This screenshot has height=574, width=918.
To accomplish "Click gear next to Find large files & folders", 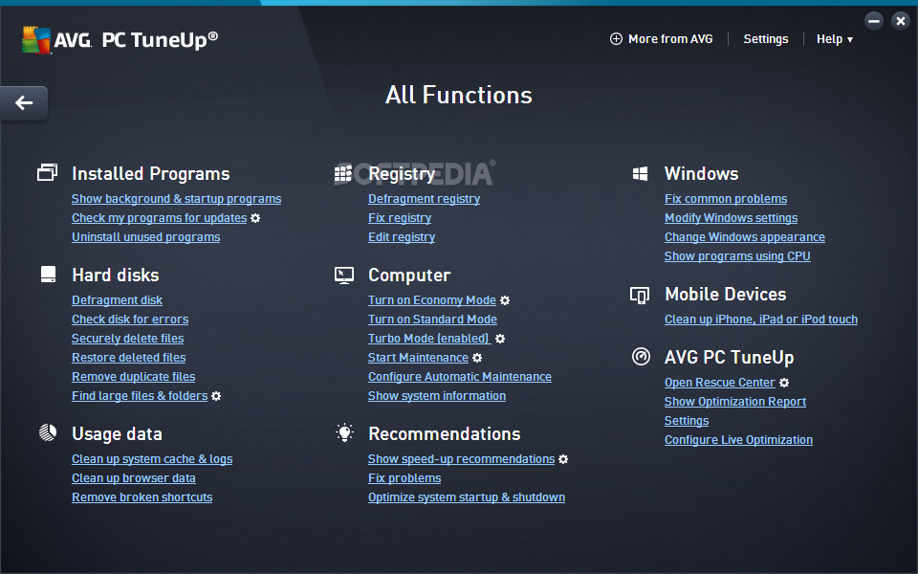I will click(216, 396).
